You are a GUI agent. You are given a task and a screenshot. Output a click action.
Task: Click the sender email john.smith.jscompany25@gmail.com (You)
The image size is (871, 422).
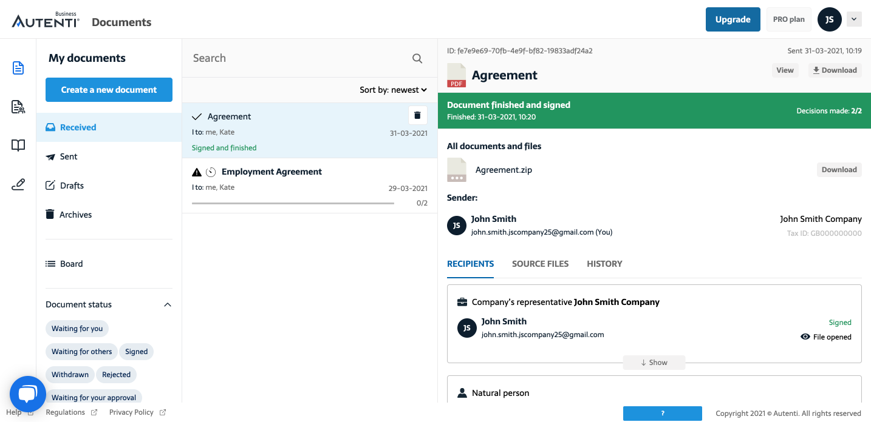coord(542,232)
